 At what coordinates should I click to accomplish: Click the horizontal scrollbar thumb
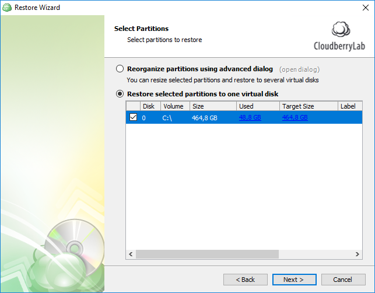208,254
